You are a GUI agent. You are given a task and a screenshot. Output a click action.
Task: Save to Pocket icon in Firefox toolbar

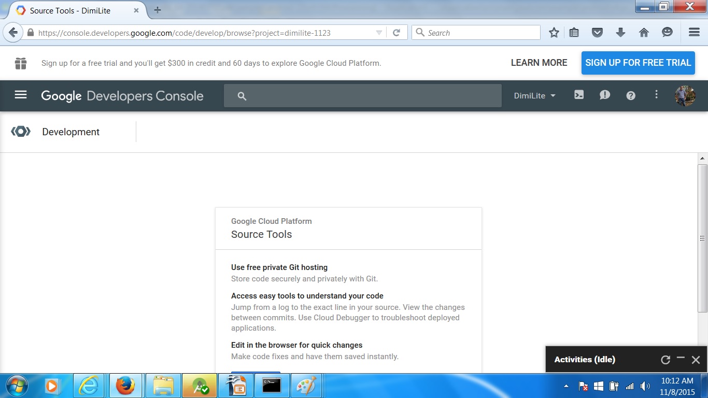click(x=597, y=33)
